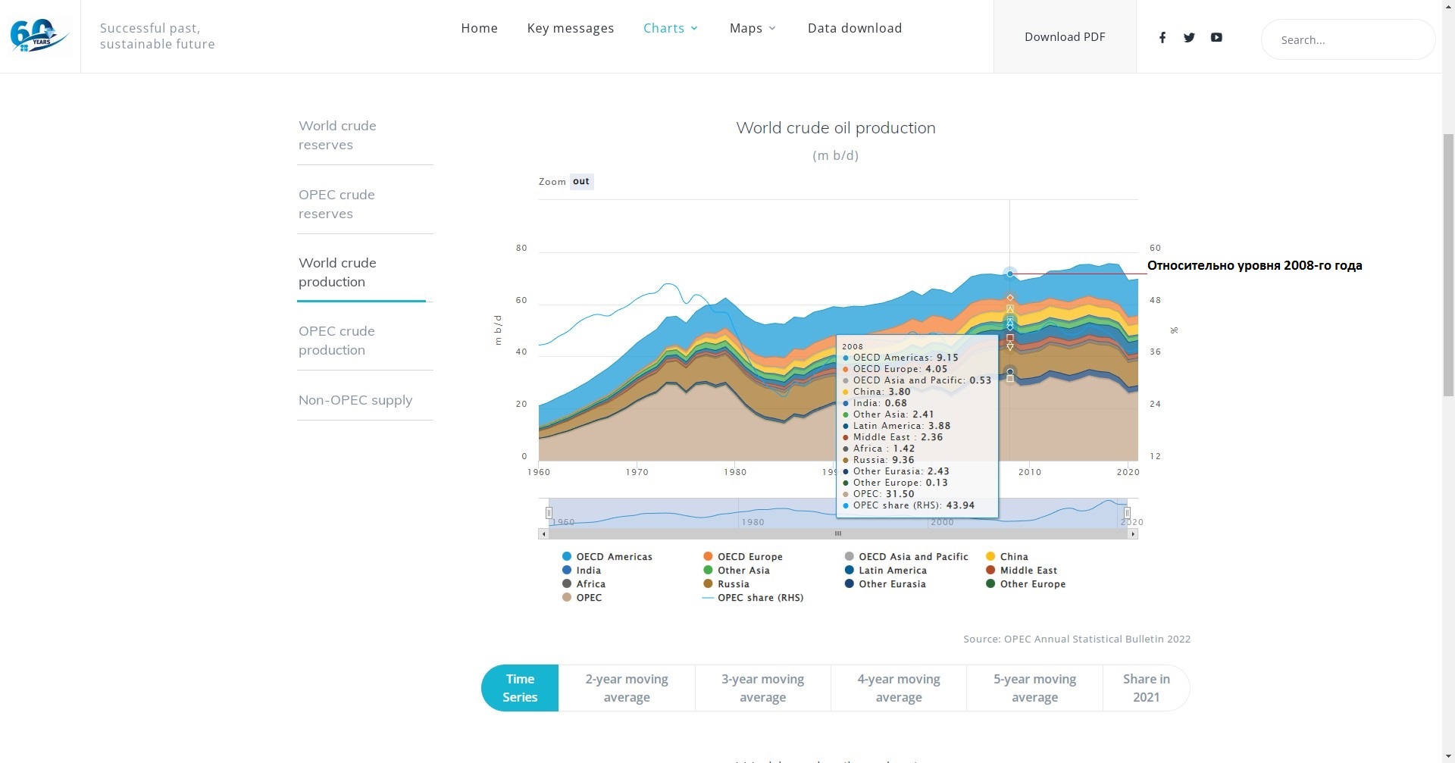Toggle China series in chart legend
This screenshot has width=1455, height=763.
(1013, 557)
